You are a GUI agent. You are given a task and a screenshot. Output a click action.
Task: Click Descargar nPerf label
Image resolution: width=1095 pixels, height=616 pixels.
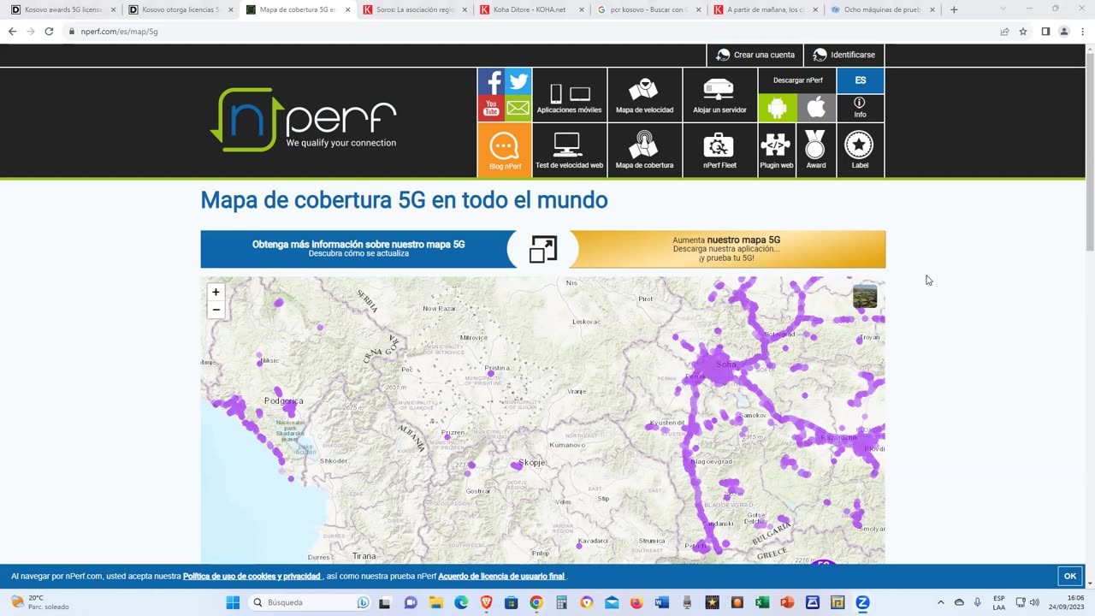(797, 80)
